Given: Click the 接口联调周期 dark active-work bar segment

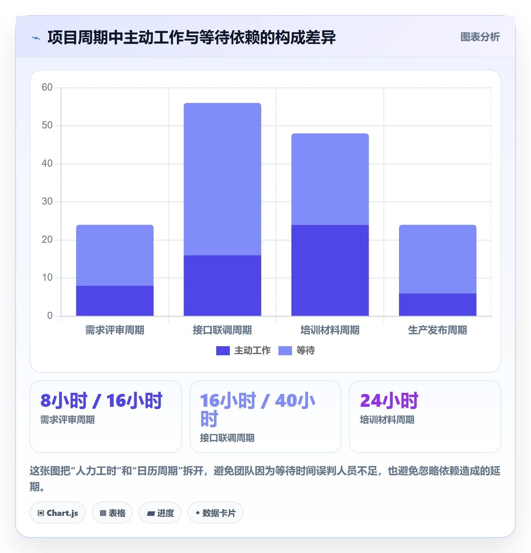Looking at the screenshot, I should [x=223, y=286].
